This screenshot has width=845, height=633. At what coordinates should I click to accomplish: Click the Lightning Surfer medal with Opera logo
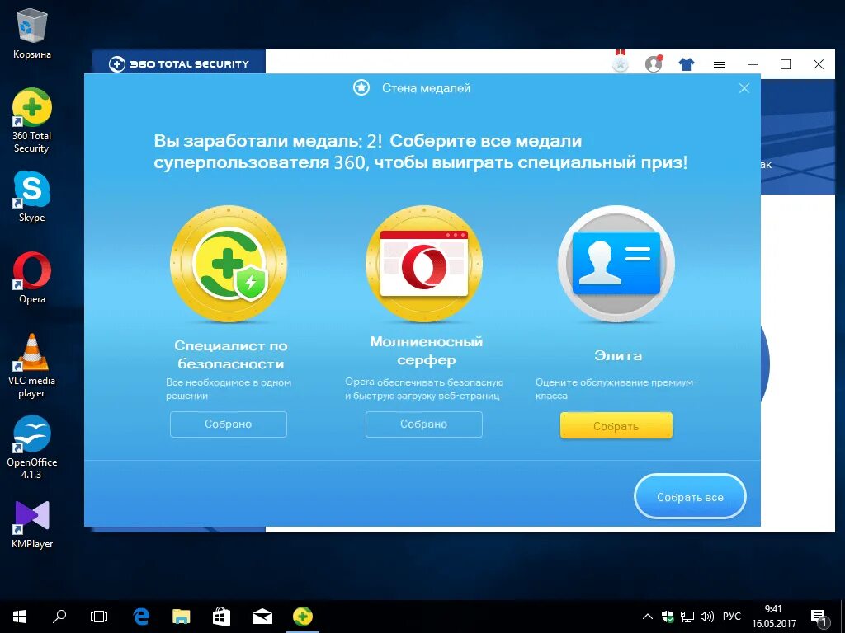(423, 262)
